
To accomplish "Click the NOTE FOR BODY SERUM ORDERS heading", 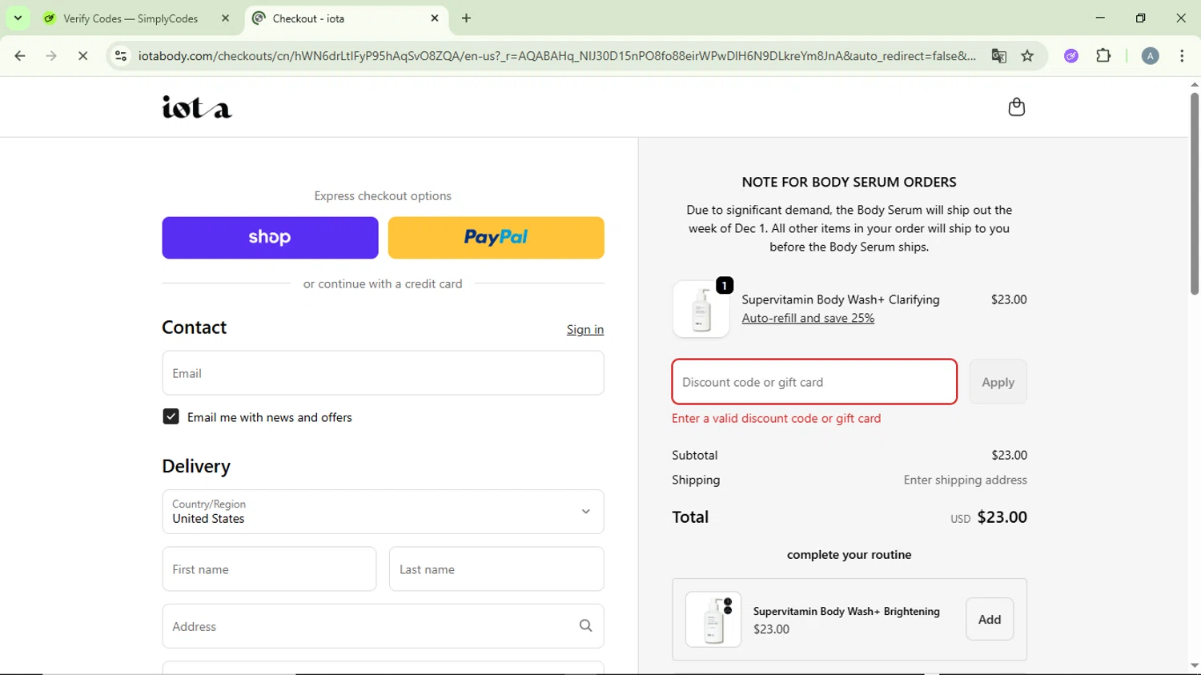I will pyautogui.click(x=849, y=183).
